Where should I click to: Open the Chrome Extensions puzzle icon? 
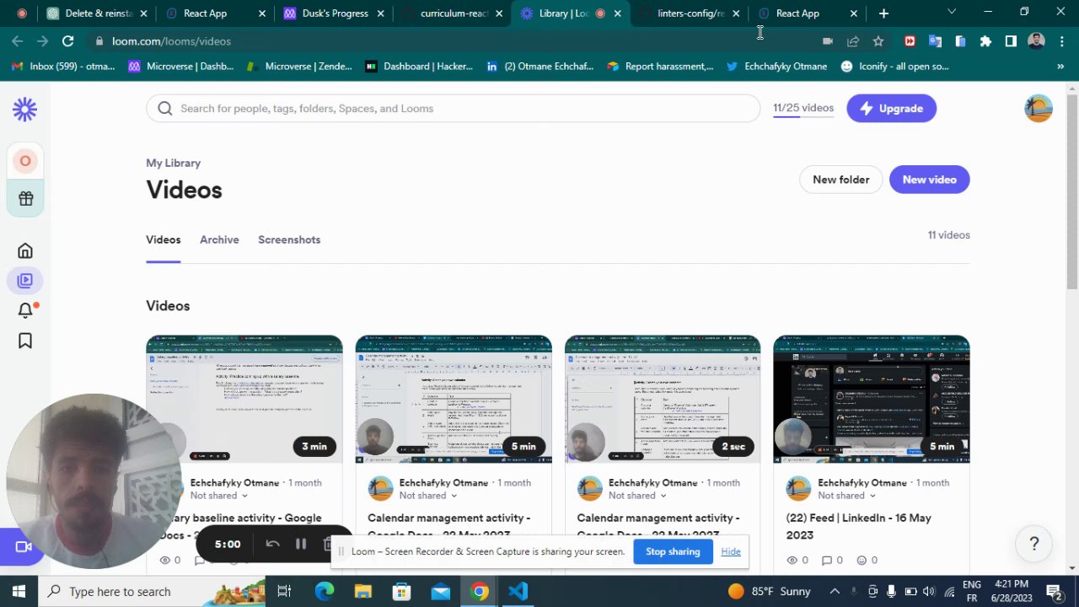[985, 40]
